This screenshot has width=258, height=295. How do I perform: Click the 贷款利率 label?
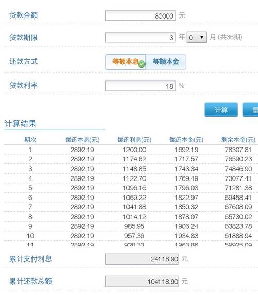(24, 85)
